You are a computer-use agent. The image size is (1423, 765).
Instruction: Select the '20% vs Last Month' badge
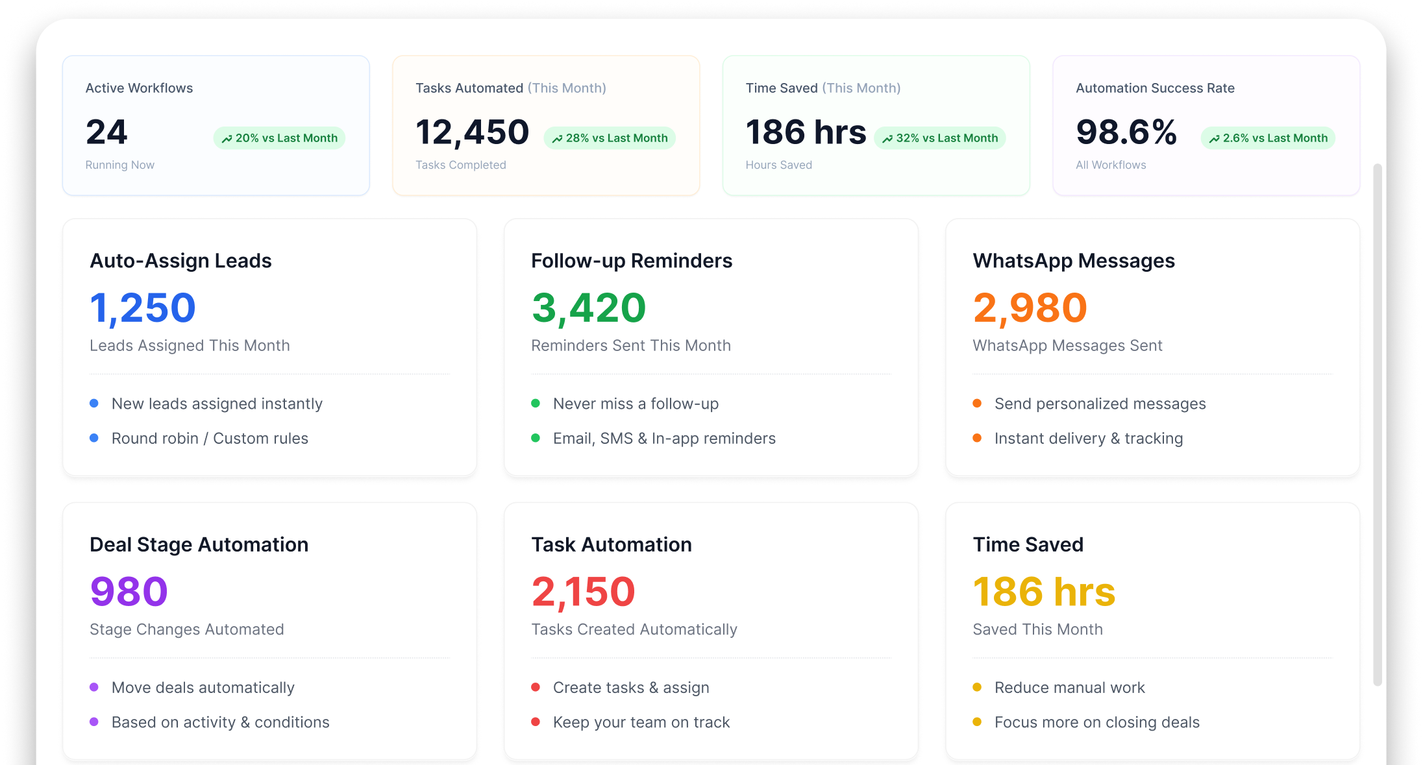279,138
